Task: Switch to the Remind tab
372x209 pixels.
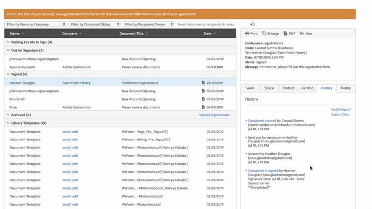Action: tap(307, 88)
